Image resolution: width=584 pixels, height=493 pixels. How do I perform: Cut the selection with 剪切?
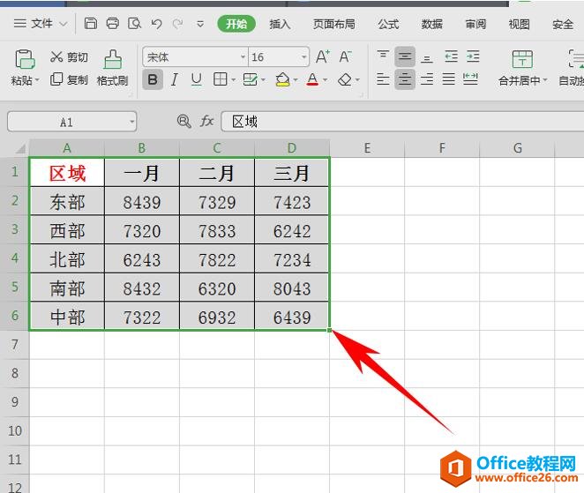point(69,56)
